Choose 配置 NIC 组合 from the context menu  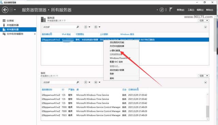pyautogui.click(x=116, y=62)
